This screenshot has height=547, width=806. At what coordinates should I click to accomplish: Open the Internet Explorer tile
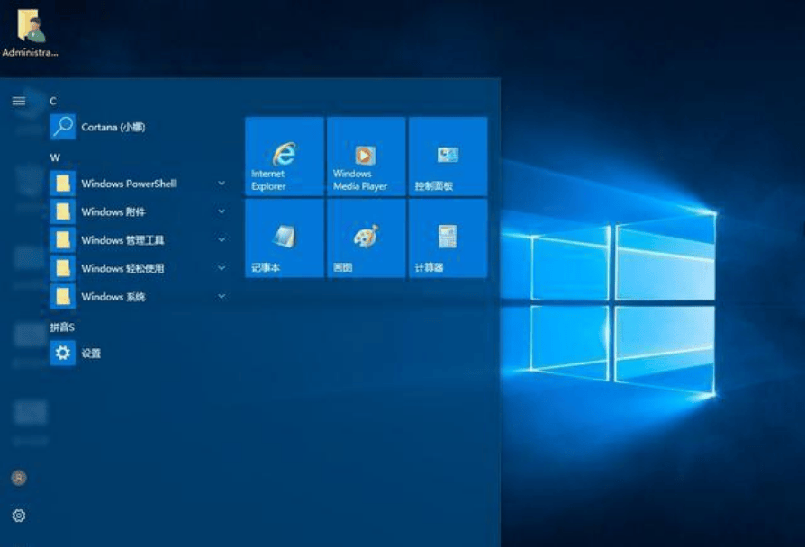pyautogui.click(x=284, y=157)
